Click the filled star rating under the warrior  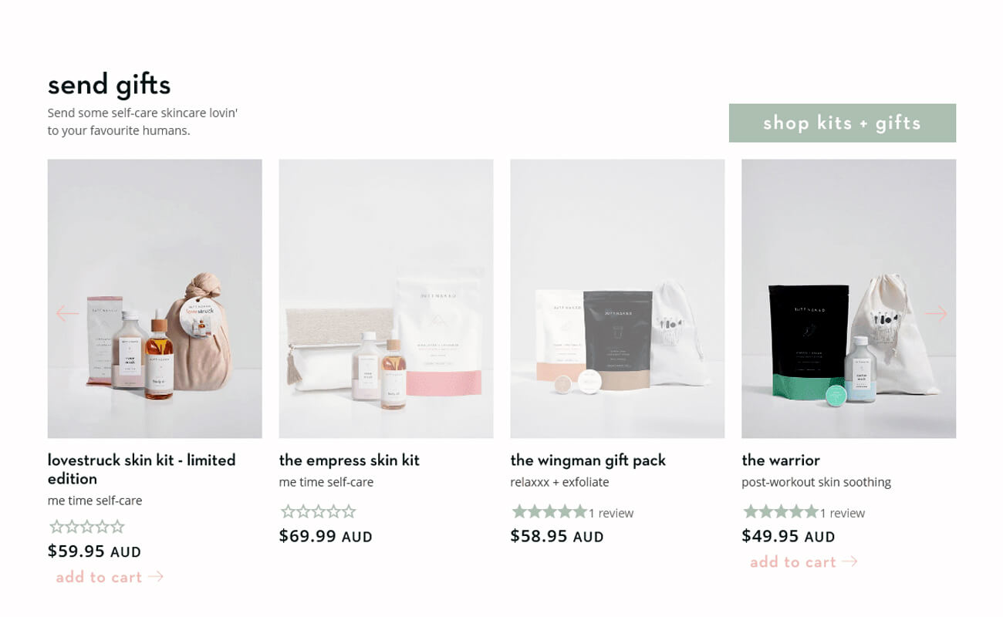coord(781,511)
